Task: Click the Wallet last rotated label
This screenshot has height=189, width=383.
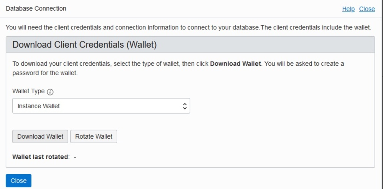Action: (x=40, y=157)
